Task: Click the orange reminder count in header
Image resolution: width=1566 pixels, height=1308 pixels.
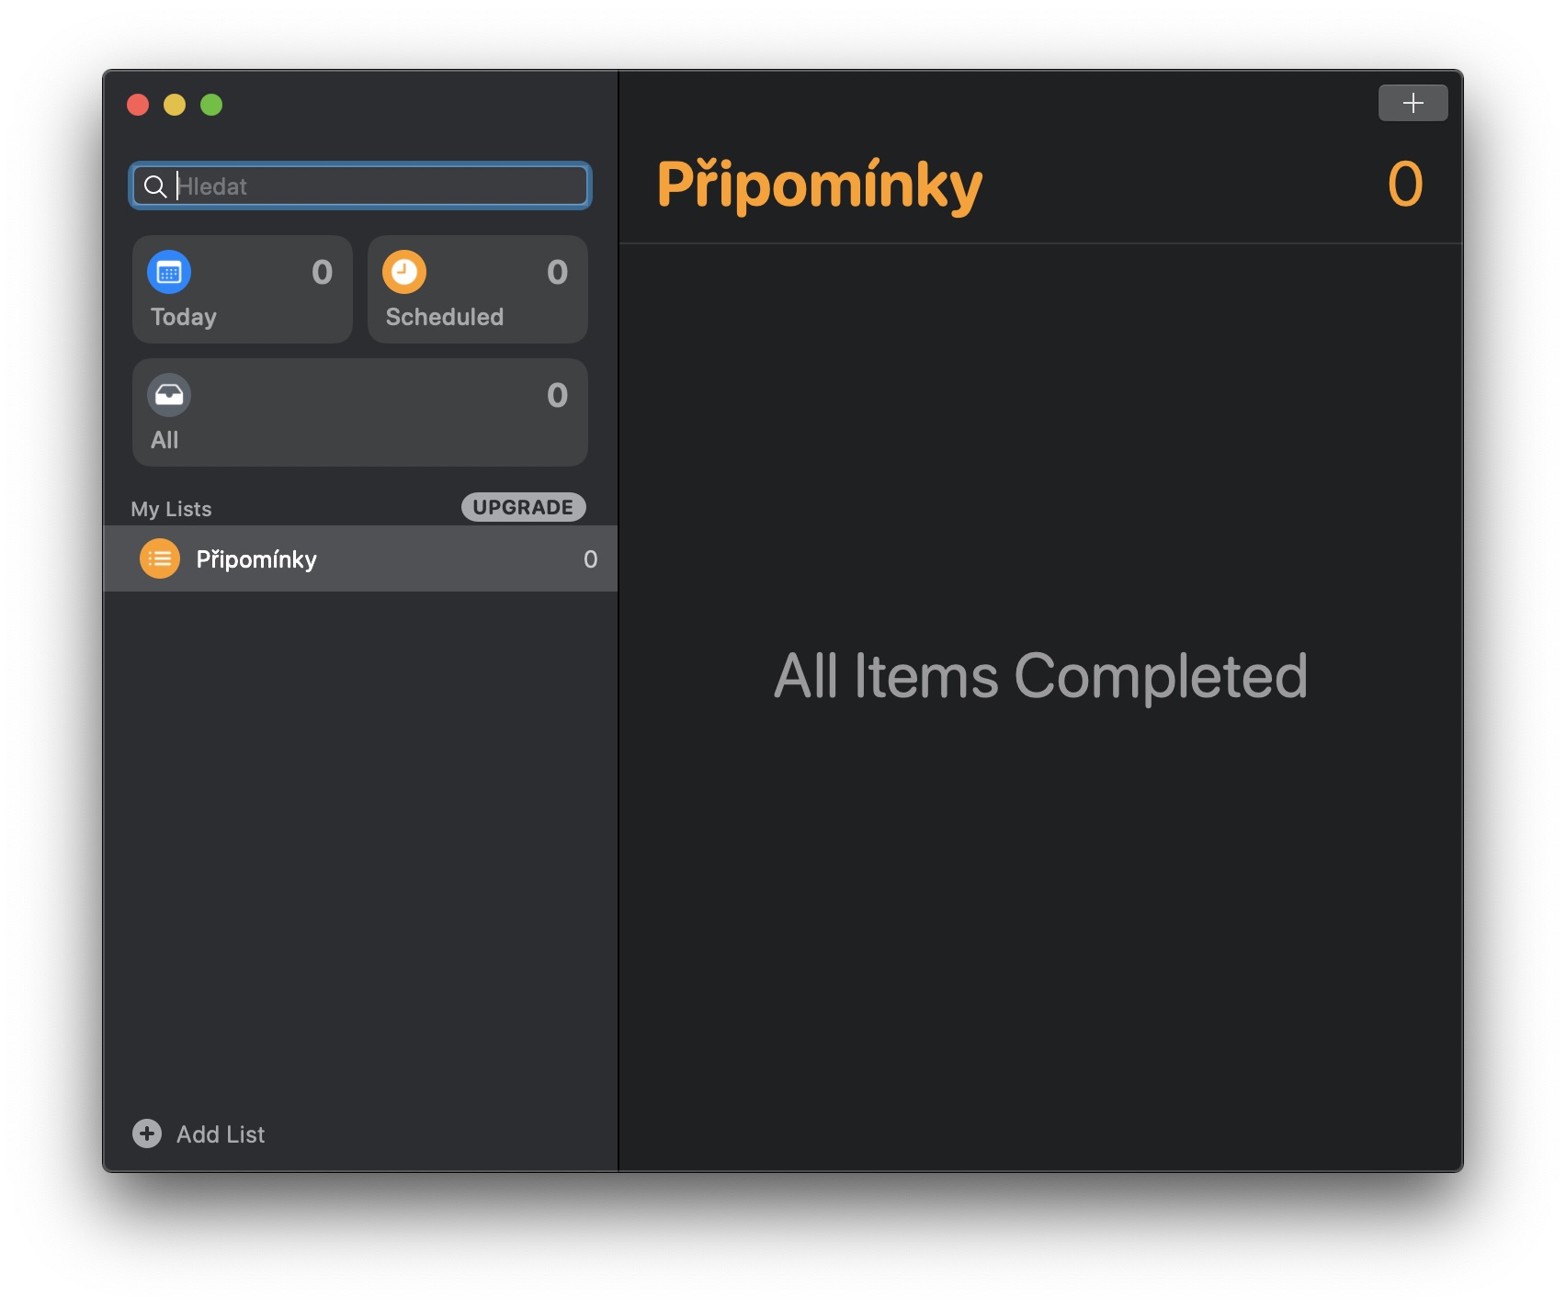Action: (1405, 185)
